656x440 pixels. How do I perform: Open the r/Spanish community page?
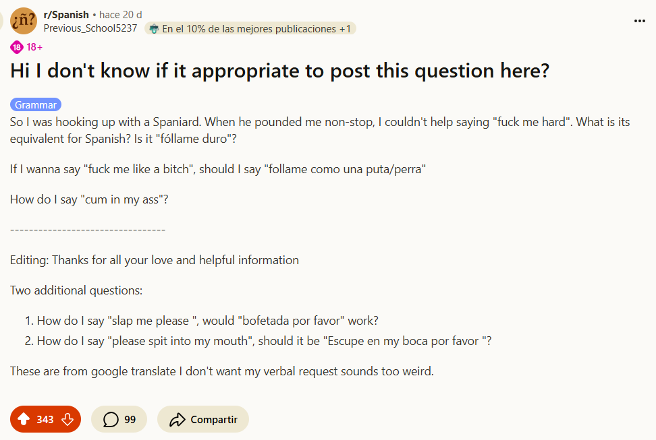67,14
